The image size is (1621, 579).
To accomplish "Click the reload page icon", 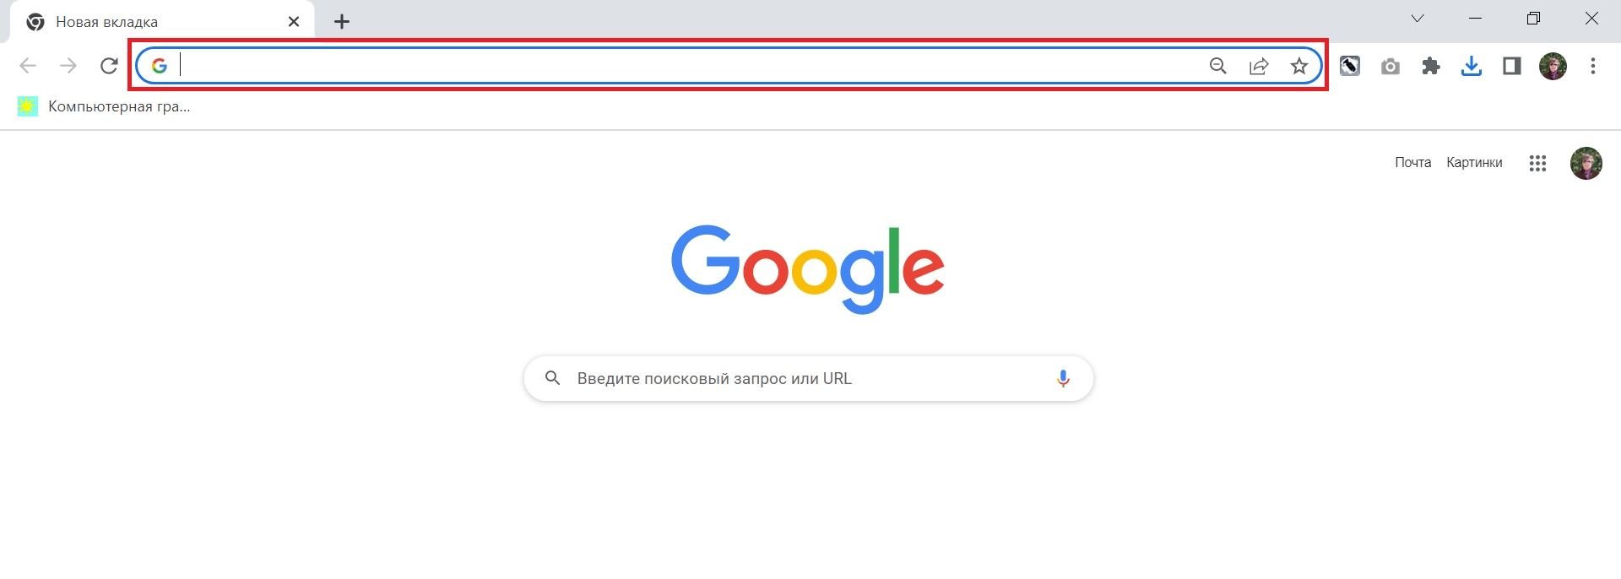I will click(109, 66).
